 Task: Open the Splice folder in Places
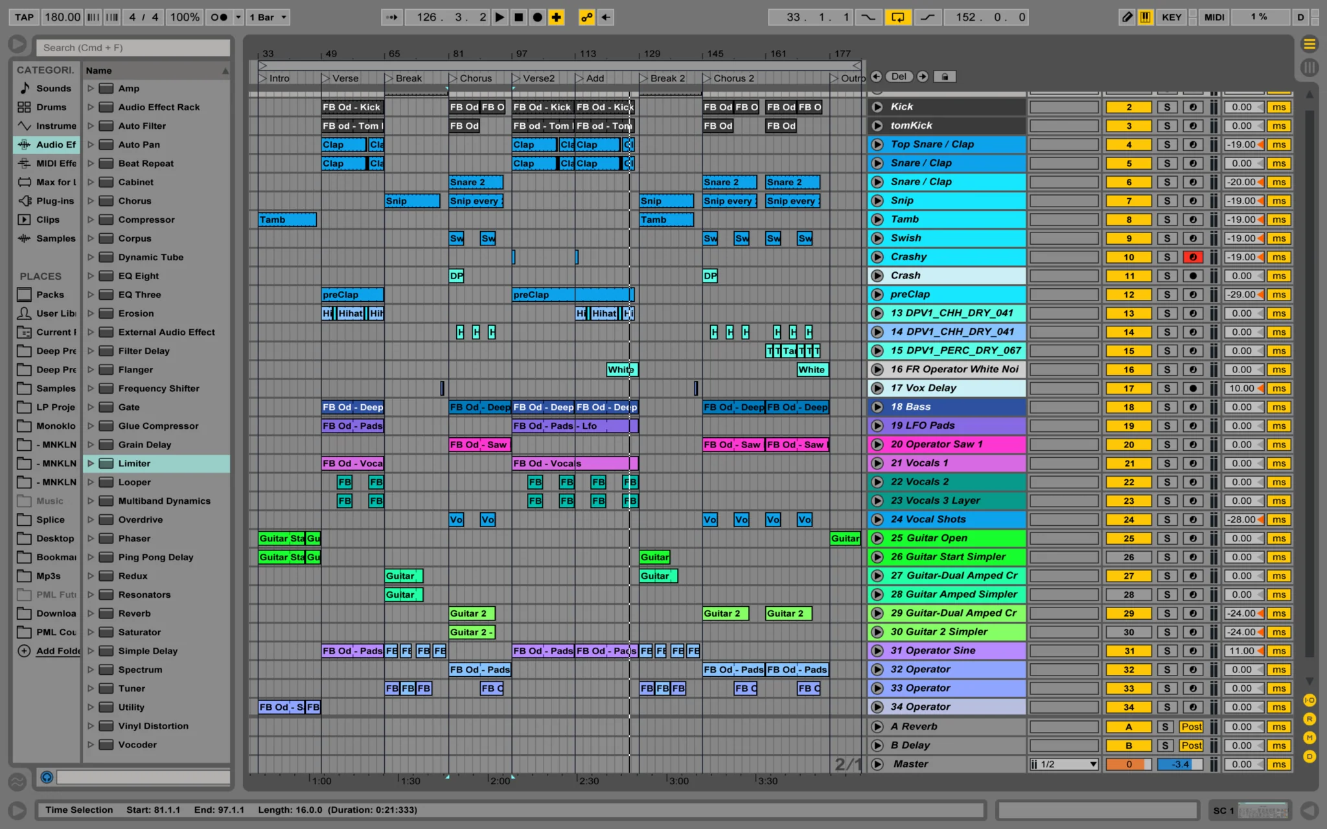click(x=45, y=519)
